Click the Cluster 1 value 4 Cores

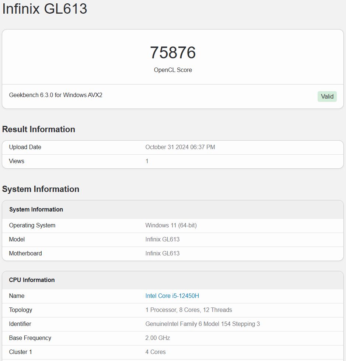[155, 352]
